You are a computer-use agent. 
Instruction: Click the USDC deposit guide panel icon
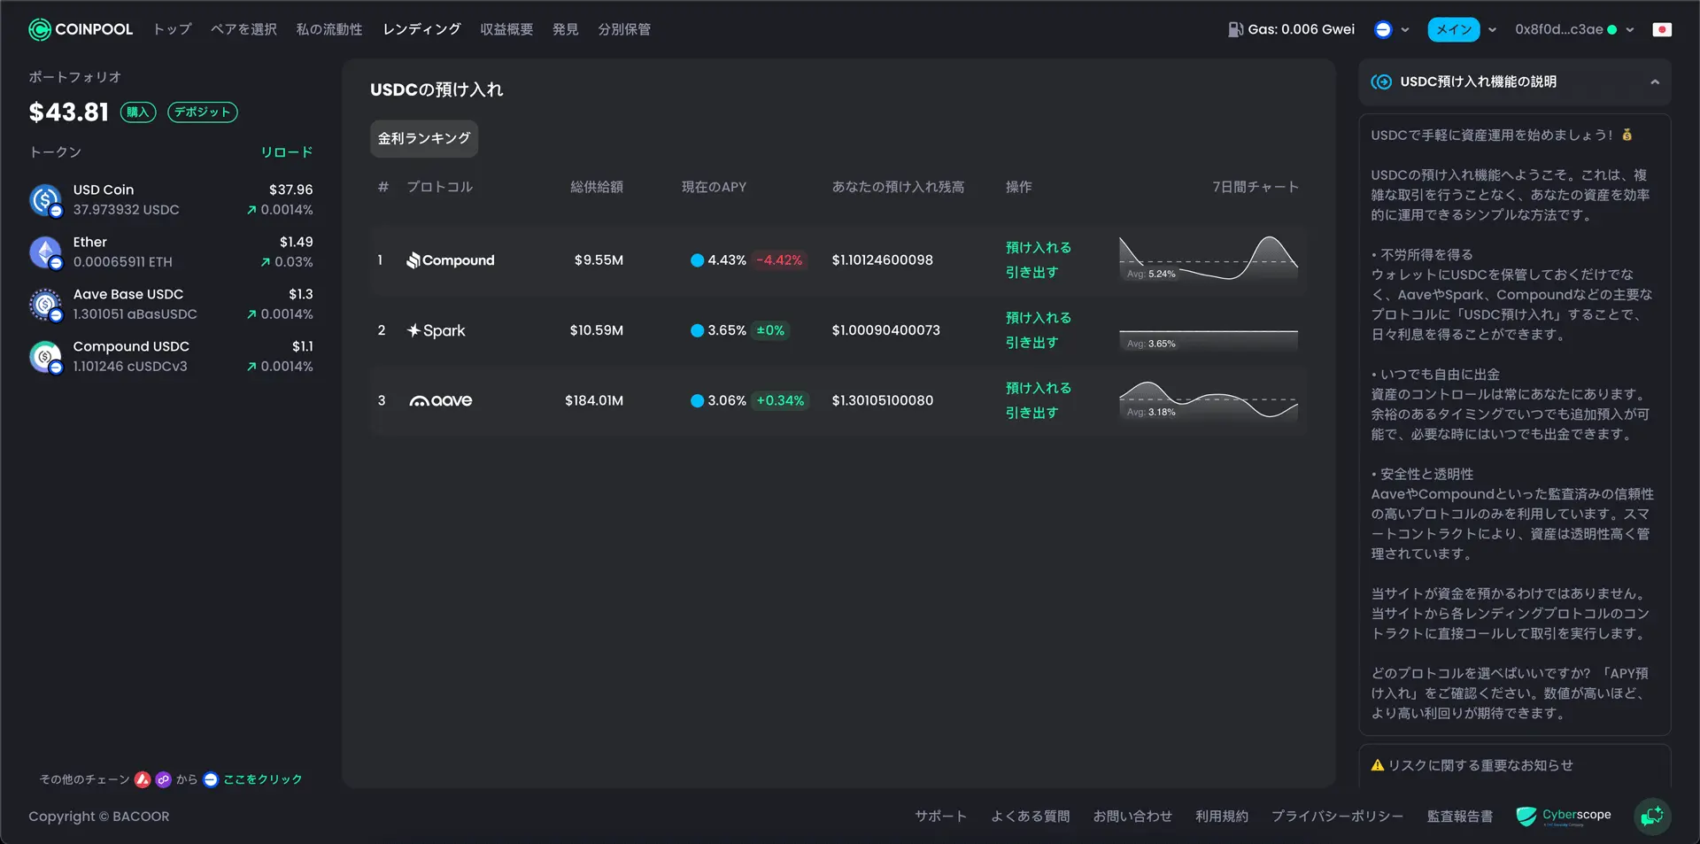pyautogui.click(x=1381, y=81)
